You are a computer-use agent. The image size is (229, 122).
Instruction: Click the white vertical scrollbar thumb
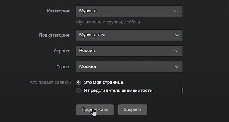click(182, 90)
